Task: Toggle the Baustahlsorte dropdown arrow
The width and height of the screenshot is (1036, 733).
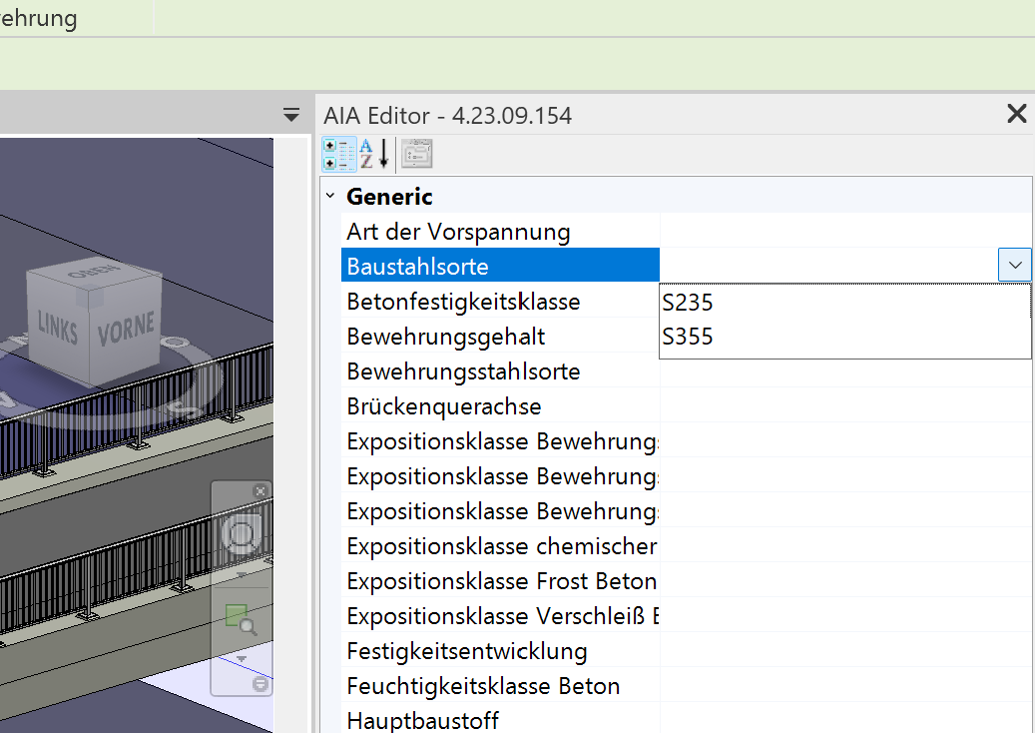Action: pos(1015,266)
